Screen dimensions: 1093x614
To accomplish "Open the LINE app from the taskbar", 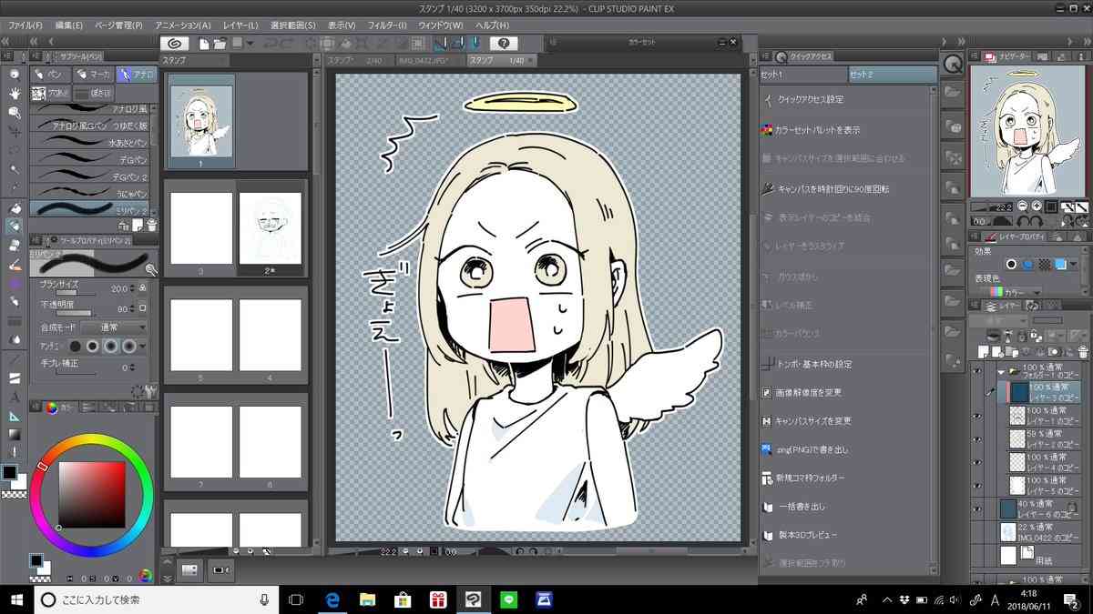I will tap(508, 599).
